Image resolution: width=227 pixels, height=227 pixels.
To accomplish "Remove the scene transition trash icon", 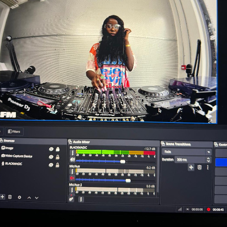I will point(199,167).
